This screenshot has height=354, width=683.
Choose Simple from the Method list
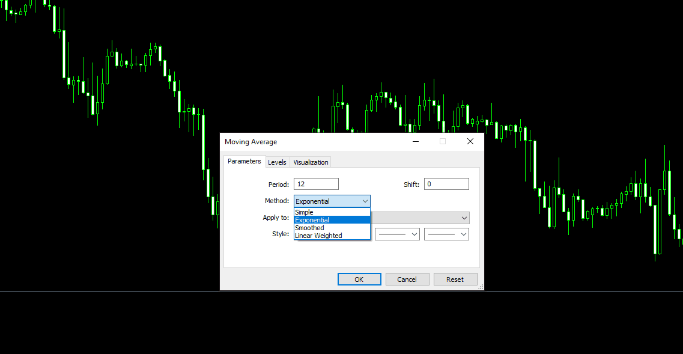(x=332, y=212)
